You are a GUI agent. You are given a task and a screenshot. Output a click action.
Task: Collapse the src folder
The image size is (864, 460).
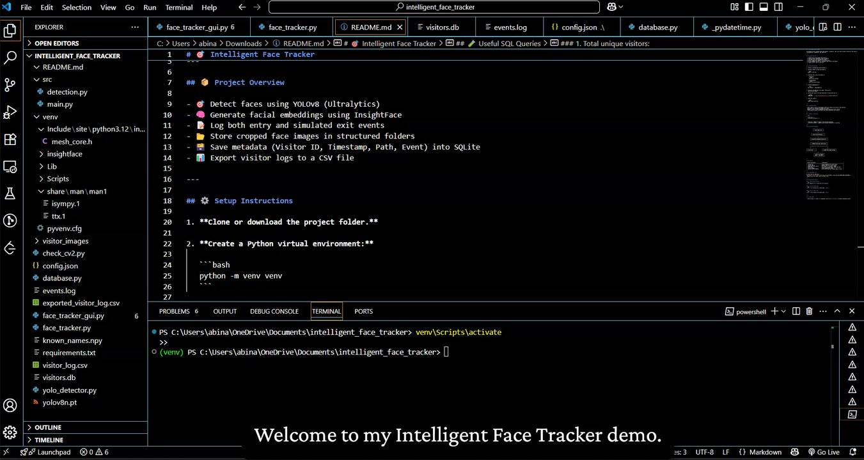85,79
